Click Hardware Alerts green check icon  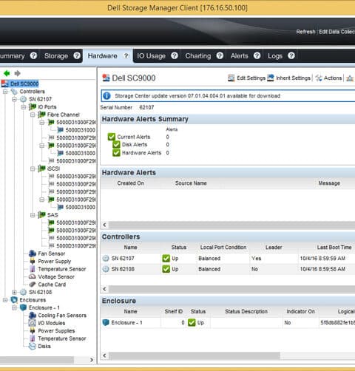pos(116,152)
